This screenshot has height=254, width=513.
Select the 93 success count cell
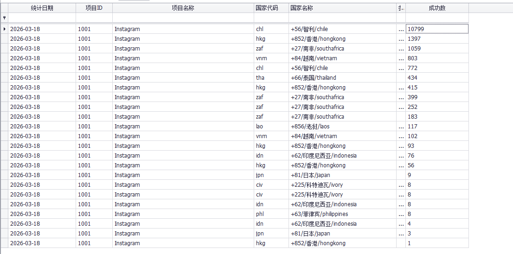click(x=437, y=146)
